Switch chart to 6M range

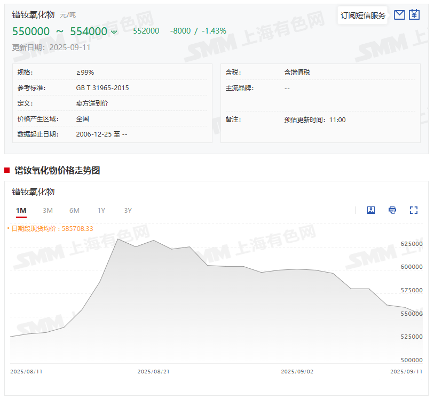point(74,211)
